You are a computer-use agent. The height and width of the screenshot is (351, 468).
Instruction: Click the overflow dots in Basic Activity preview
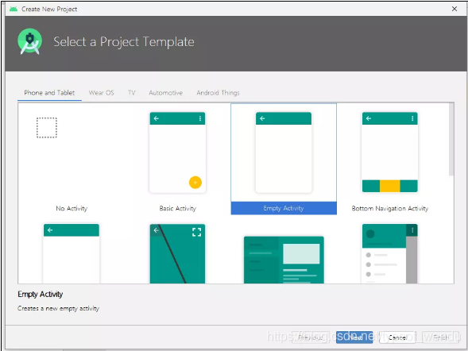click(x=200, y=118)
